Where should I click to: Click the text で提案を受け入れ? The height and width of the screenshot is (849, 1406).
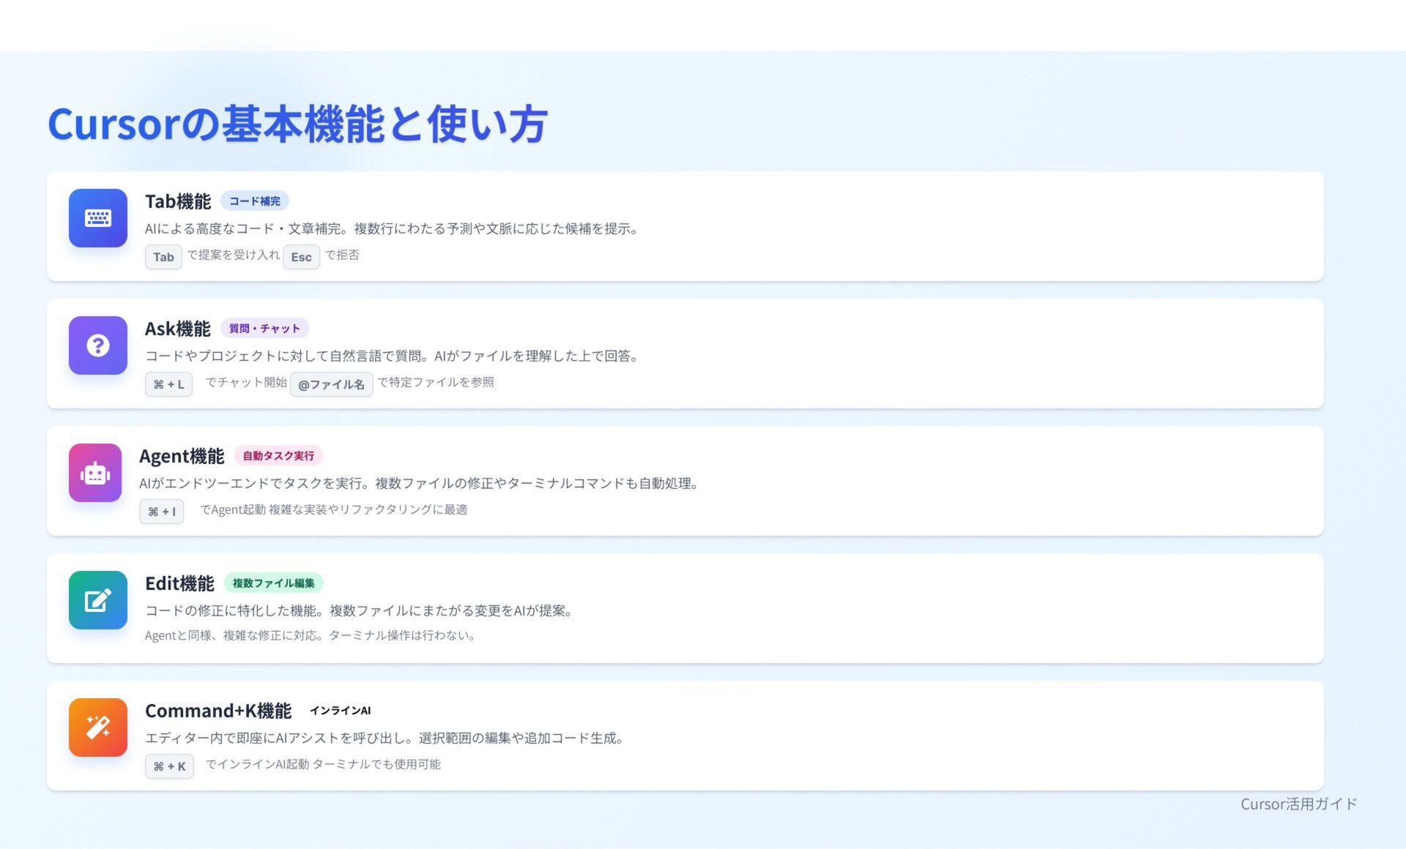(x=234, y=255)
